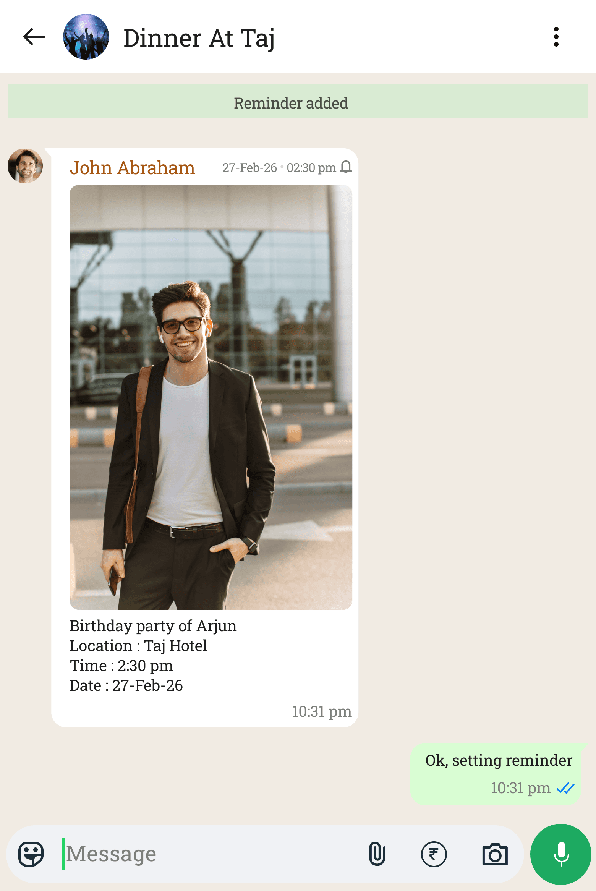Open the rupee payment icon
596x891 pixels.
pos(434,854)
